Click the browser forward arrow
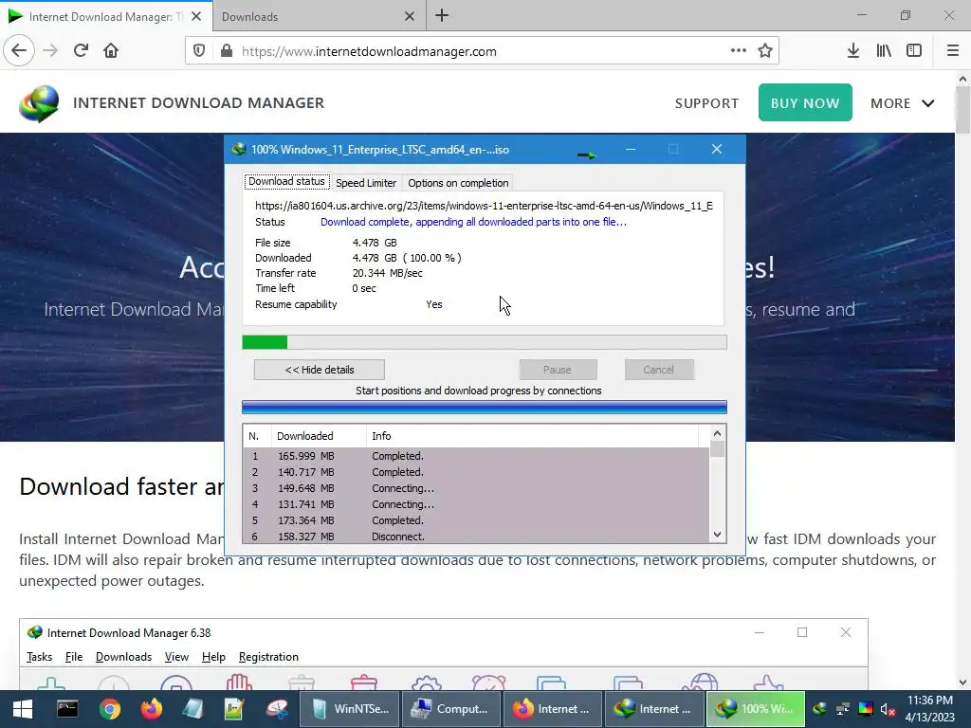 coord(50,51)
